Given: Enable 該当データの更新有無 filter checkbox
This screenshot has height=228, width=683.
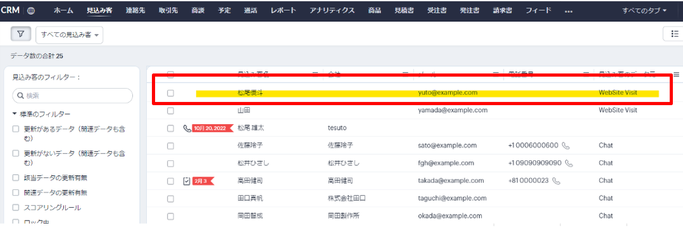Looking at the screenshot, I should [x=16, y=178].
